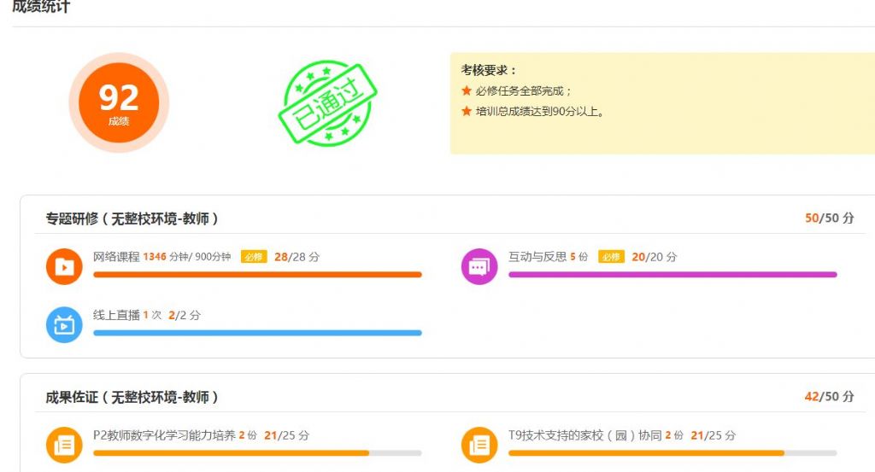The image size is (875, 472).
Task: Click the blue 线上直播 progress bar
Action: (x=257, y=333)
